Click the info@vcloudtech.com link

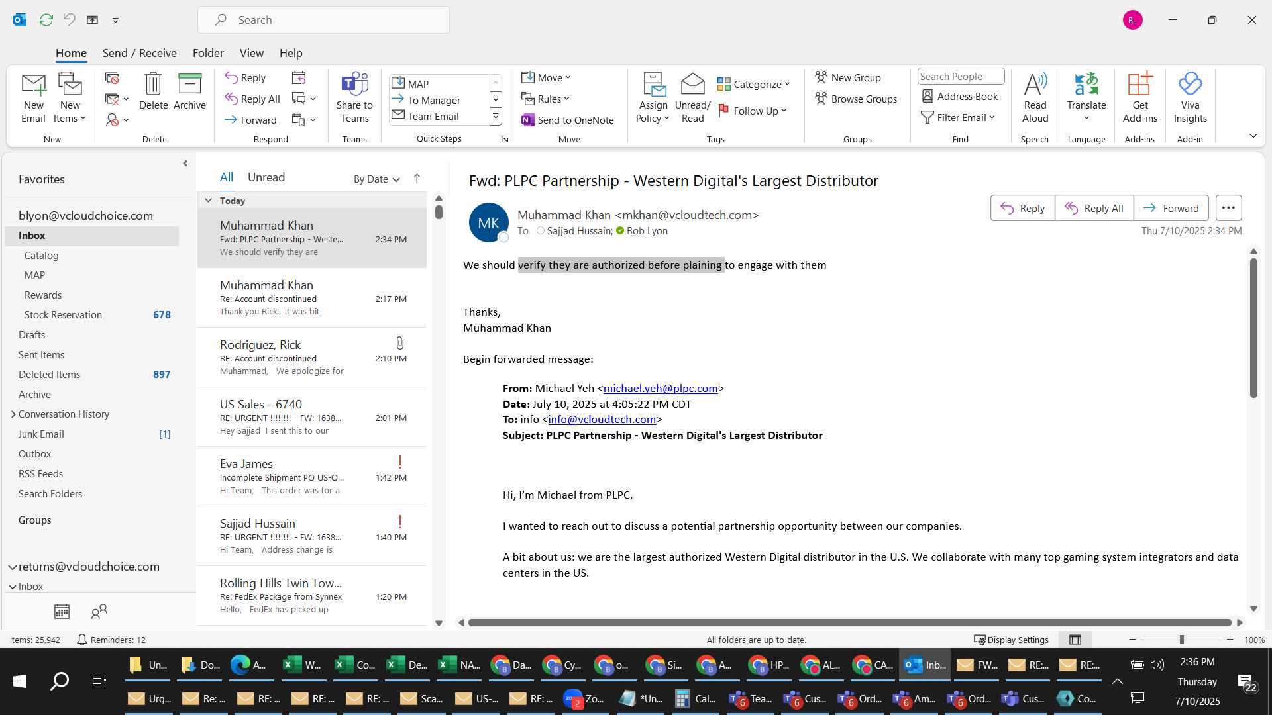(602, 420)
